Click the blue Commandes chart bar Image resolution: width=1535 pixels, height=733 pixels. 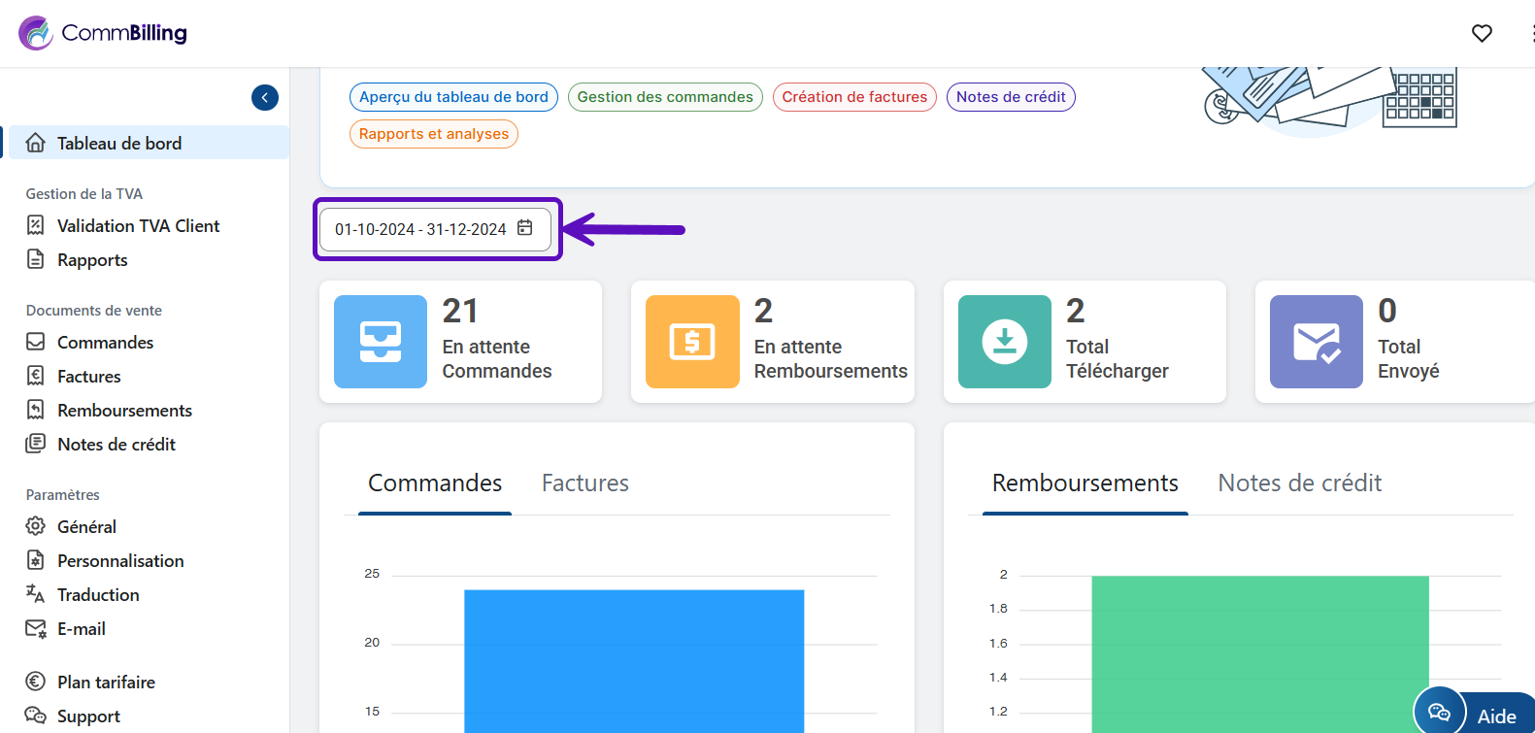tap(634, 660)
